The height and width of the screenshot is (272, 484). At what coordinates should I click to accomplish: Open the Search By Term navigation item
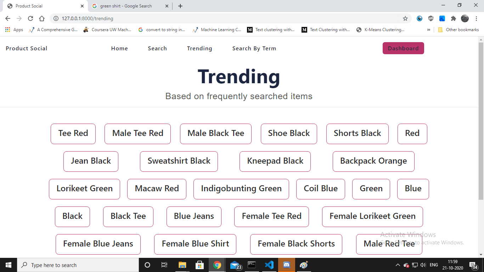click(254, 49)
